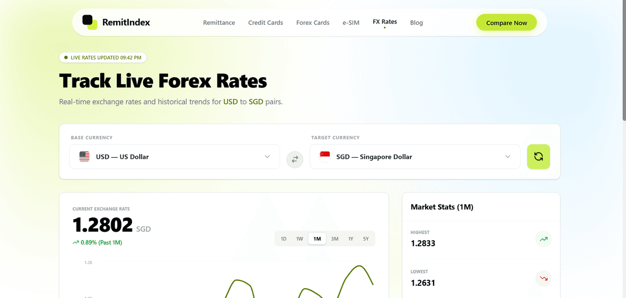
Task: Refresh the exchange rates
Action: [x=538, y=157]
